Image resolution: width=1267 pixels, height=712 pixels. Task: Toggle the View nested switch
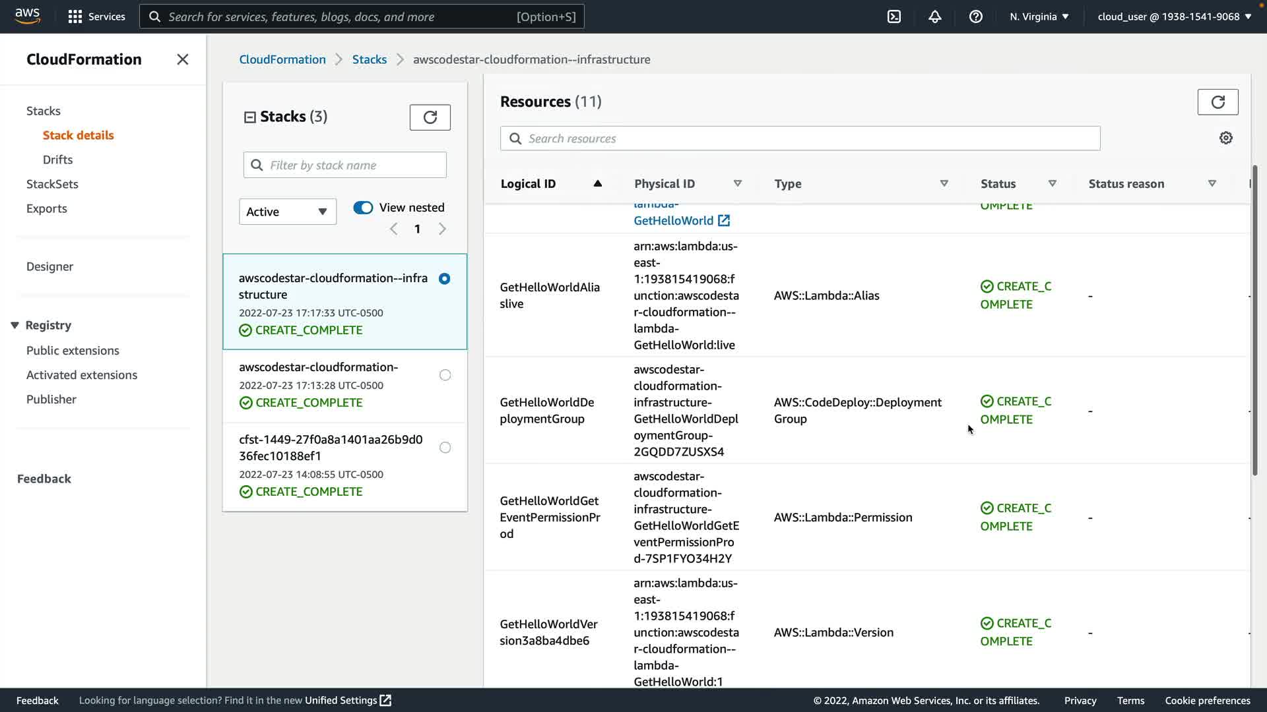coord(363,208)
